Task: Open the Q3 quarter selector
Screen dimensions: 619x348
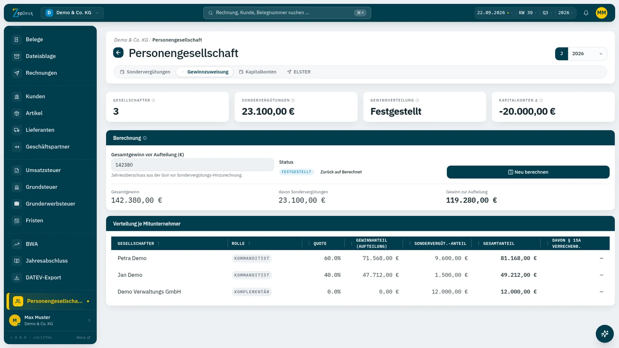Action: (x=547, y=13)
